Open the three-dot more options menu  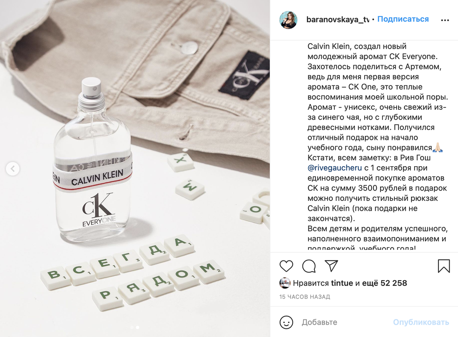pyautogui.click(x=445, y=20)
